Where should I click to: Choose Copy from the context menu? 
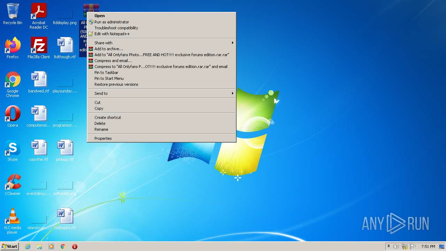point(161,108)
